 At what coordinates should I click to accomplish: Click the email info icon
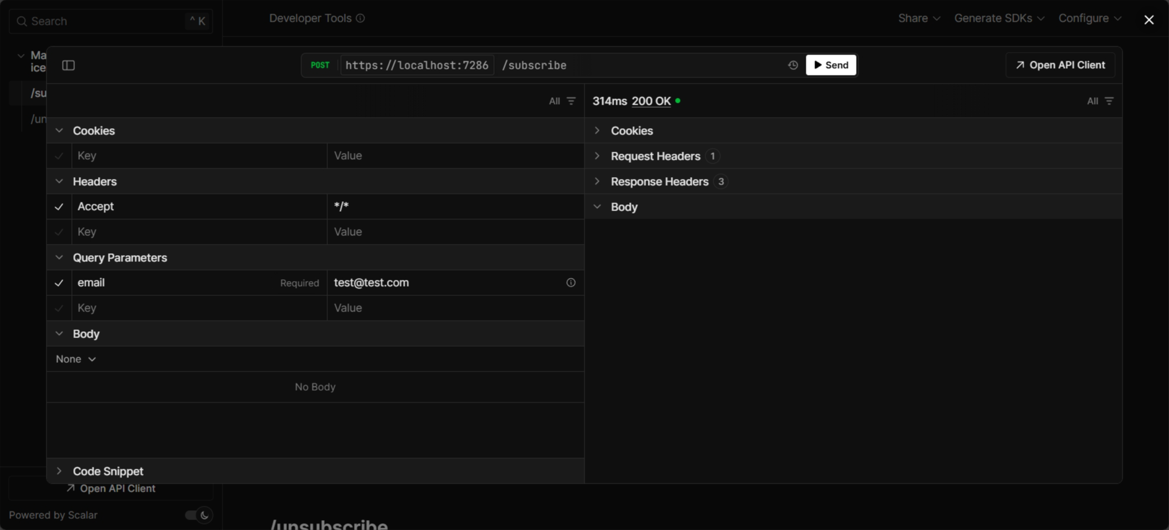571,282
